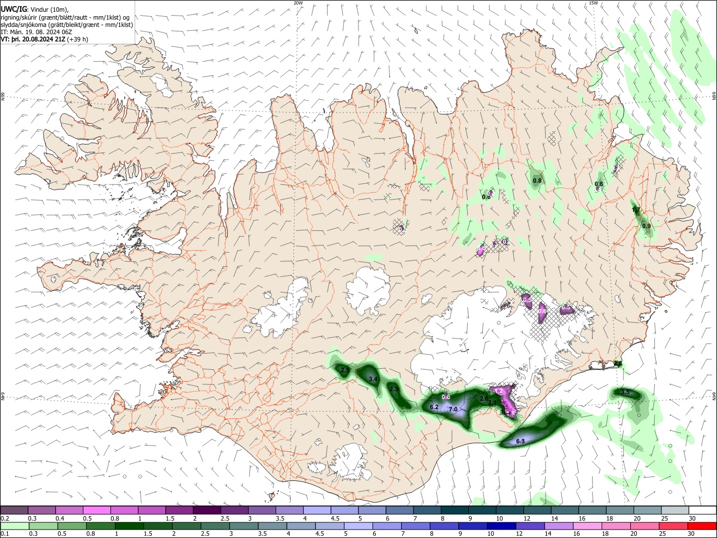Click the 'UWC/IG: Vindur (10m)' title line
Screen dimensions: 717x538
tap(35, 8)
